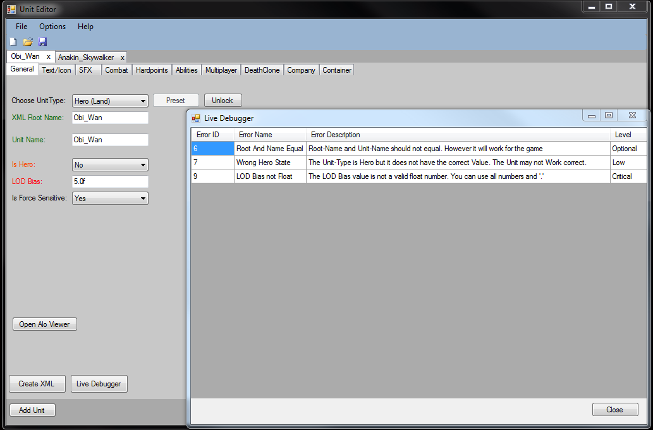Click the Preset button
Screen dimensions: 653x430
[x=176, y=101]
